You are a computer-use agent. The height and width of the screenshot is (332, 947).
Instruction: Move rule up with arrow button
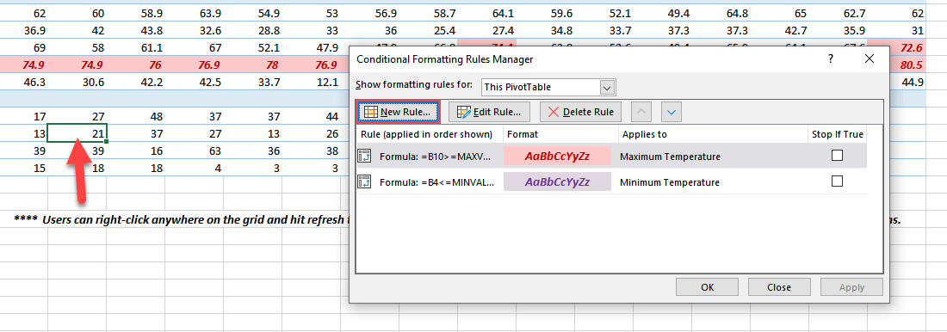tap(641, 112)
